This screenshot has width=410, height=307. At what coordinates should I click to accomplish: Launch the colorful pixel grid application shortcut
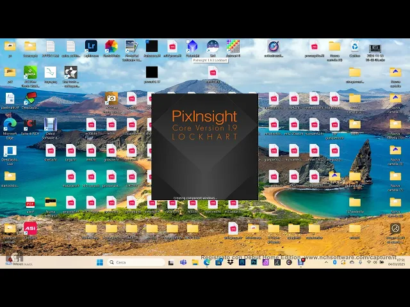click(233, 47)
